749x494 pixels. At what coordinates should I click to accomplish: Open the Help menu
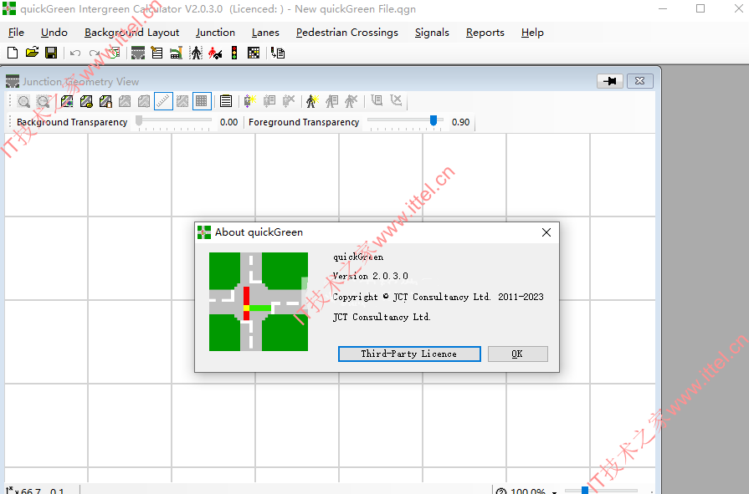click(x=532, y=33)
